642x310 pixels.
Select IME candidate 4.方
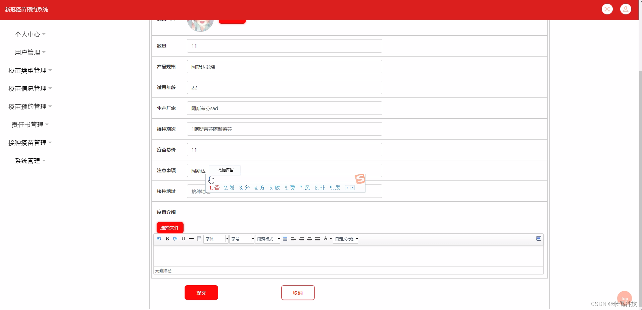pos(260,188)
